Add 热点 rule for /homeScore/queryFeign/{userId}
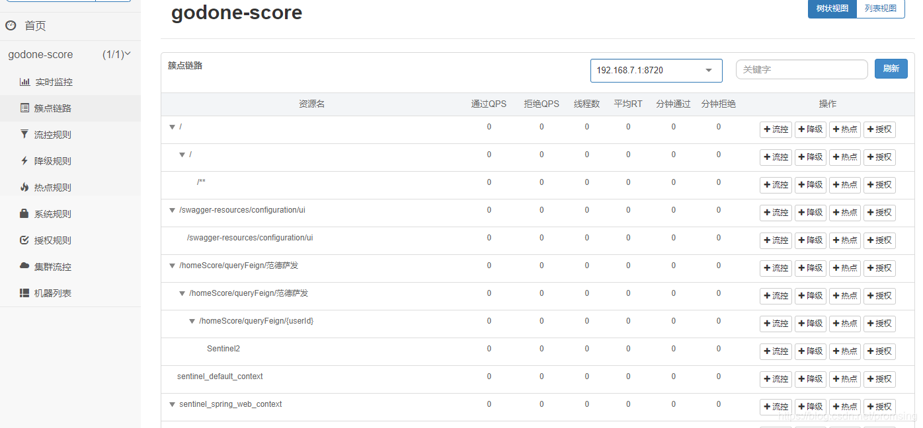The height and width of the screenshot is (428, 923). coord(845,324)
